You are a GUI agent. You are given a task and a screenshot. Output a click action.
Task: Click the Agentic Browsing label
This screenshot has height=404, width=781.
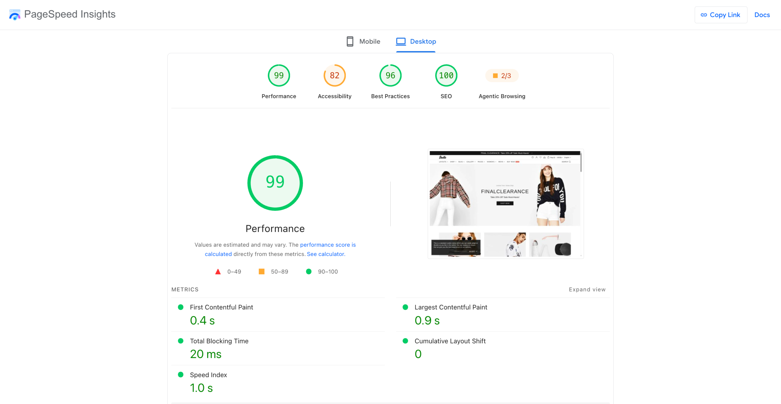point(502,96)
